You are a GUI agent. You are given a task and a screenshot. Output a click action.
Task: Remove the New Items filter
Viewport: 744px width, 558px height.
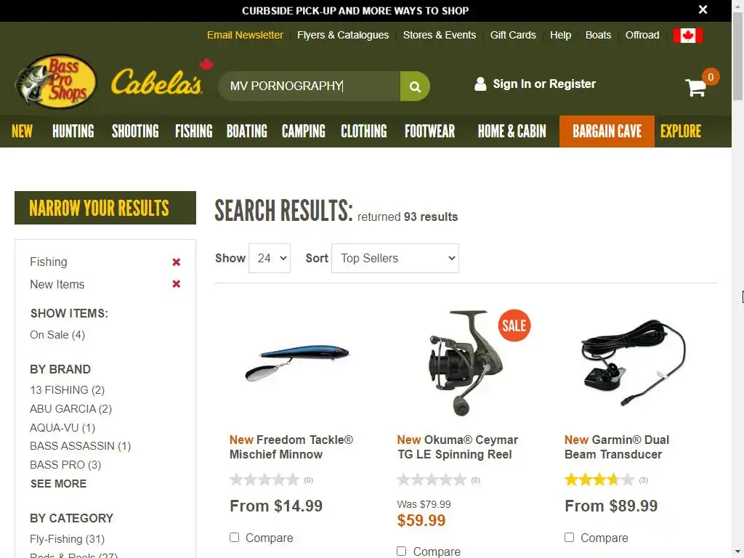[176, 284]
